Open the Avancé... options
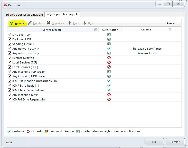The image size is (188, 148). (173, 23)
